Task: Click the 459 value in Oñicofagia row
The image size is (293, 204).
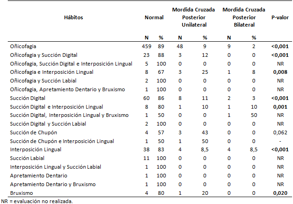Action: coord(147,46)
